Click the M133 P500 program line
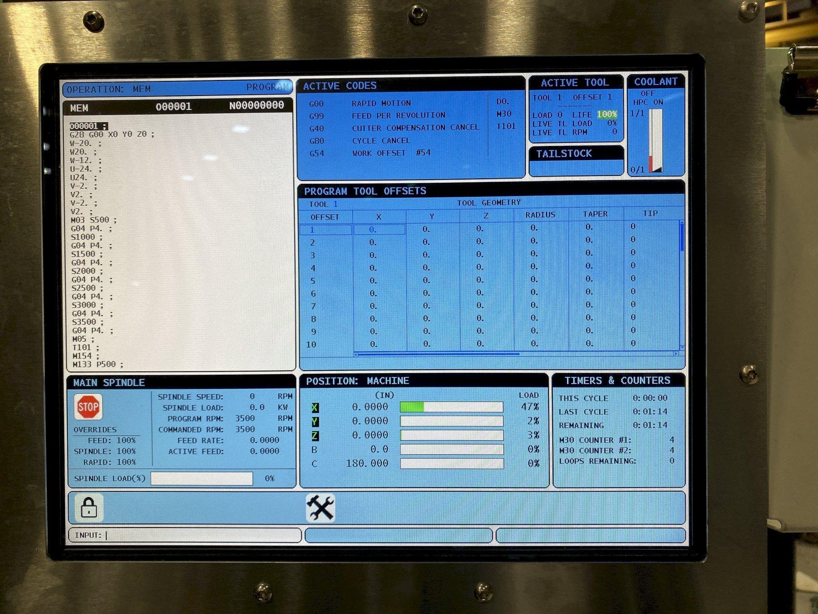The height and width of the screenshot is (614, 818). click(x=98, y=365)
